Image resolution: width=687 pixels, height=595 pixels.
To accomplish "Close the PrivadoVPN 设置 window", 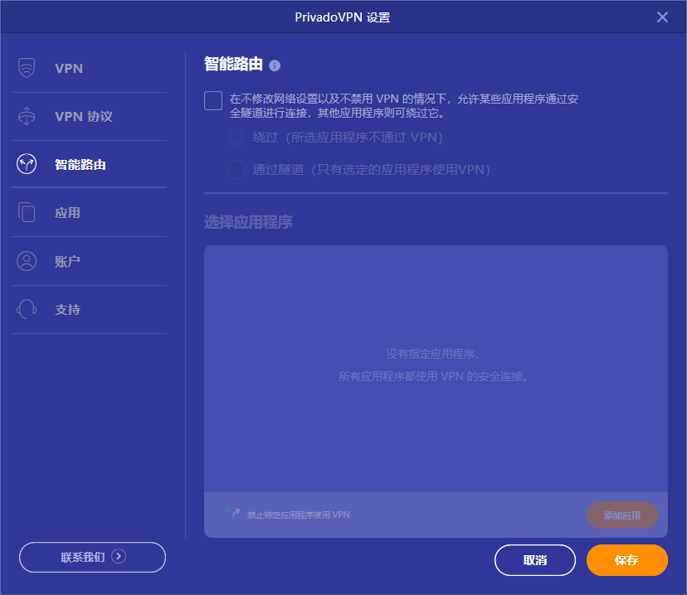I will [x=662, y=17].
